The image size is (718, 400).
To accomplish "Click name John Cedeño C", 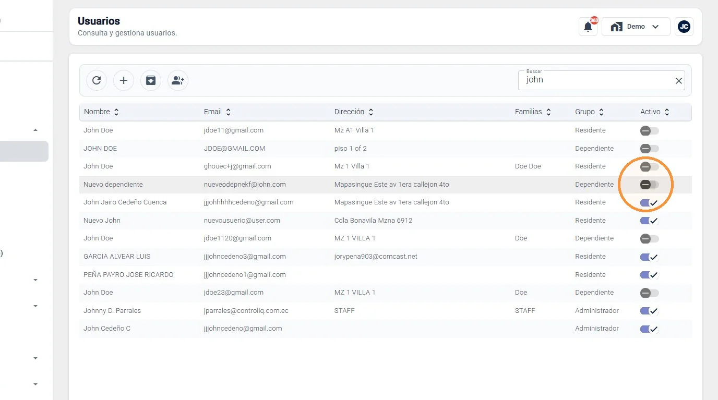I will [x=107, y=329].
